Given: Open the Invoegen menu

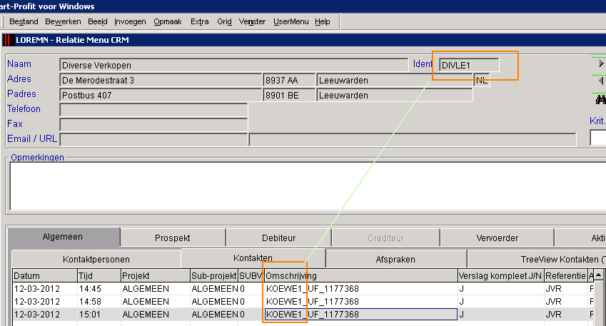Looking at the screenshot, I should [x=130, y=21].
